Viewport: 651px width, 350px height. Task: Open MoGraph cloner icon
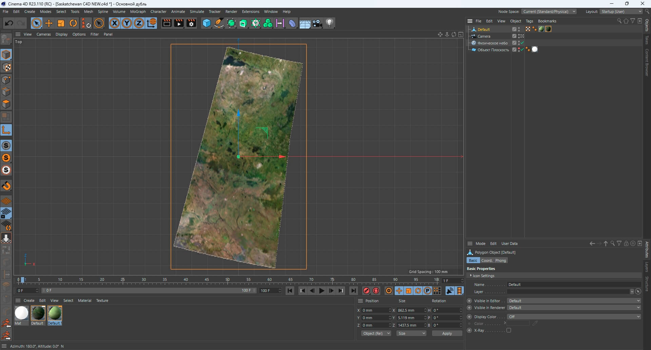pos(268,23)
